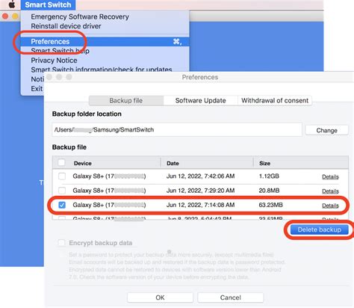Sort by the Date column header
The image size is (354, 308).
(x=173, y=163)
